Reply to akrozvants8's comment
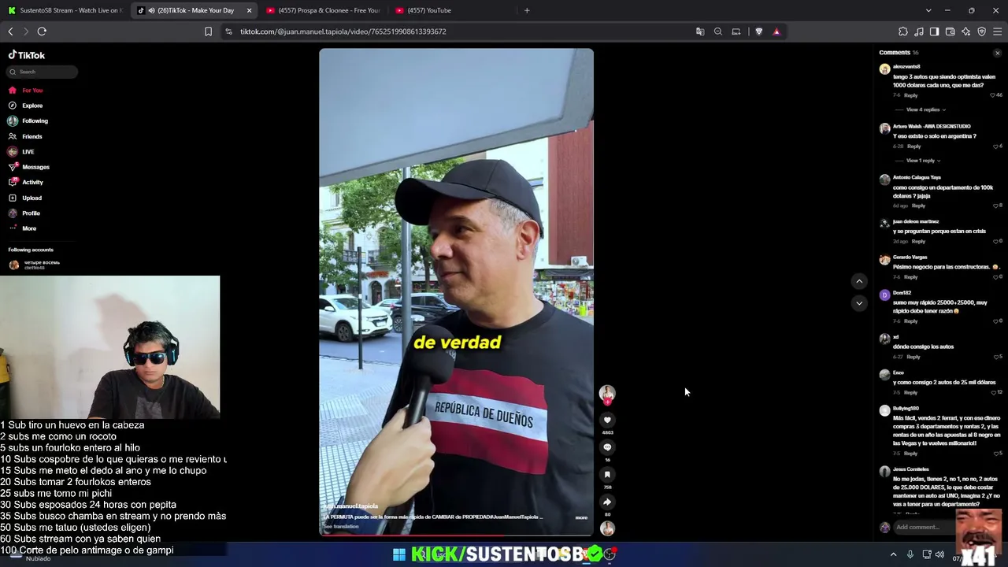This screenshot has height=567, width=1008. tap(910, 95)
